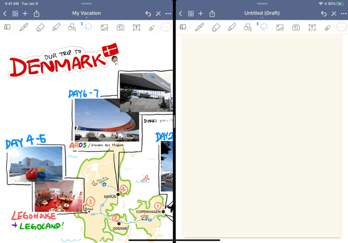Open the camera tool in Untitled (Draft) toolbar
Viewport: 348px width, 243px height.
[x=296, y=28]
